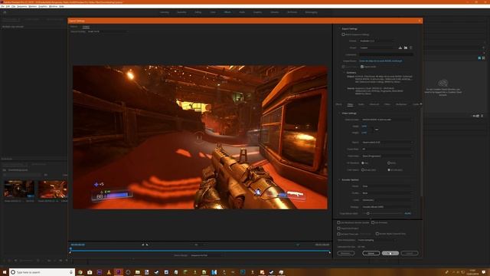Image resolution: width=490 pixels, height=276 pixels.
Task: Open the Video Codec dropdown
Action: coord(387,120)
